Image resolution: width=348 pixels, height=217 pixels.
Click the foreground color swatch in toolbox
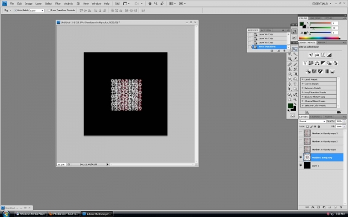coord(291,106)
